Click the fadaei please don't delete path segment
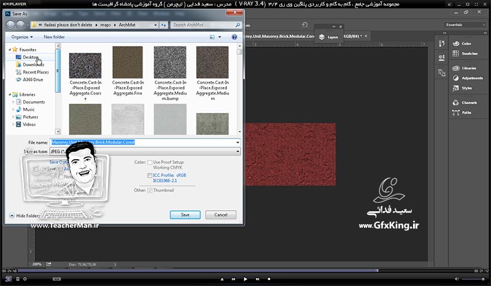The width and height of the screenshot is (491, 286). coord(68,25)
